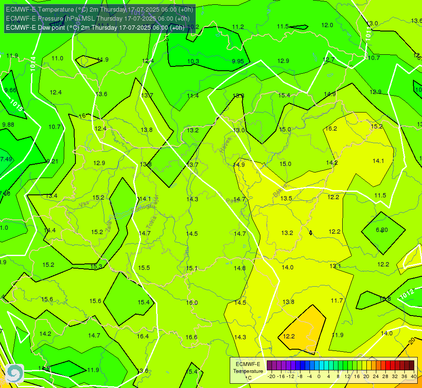Click the 13.5 value near Békés

click(x=286, y=198)
